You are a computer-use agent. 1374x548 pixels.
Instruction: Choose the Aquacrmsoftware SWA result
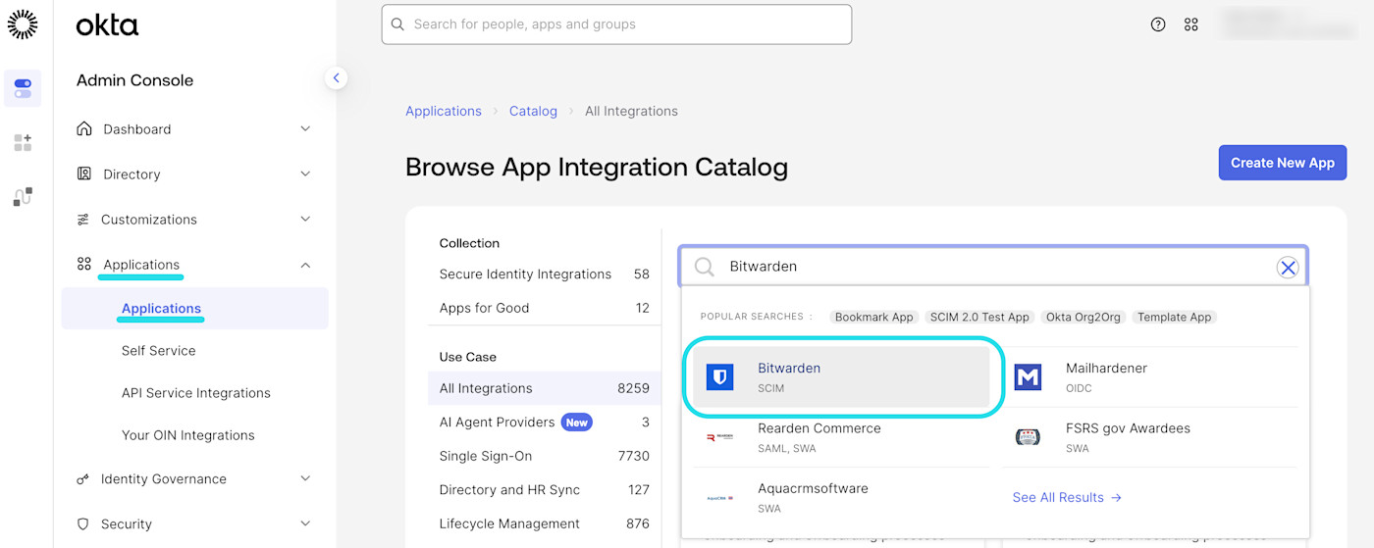(x=841, y=497)
